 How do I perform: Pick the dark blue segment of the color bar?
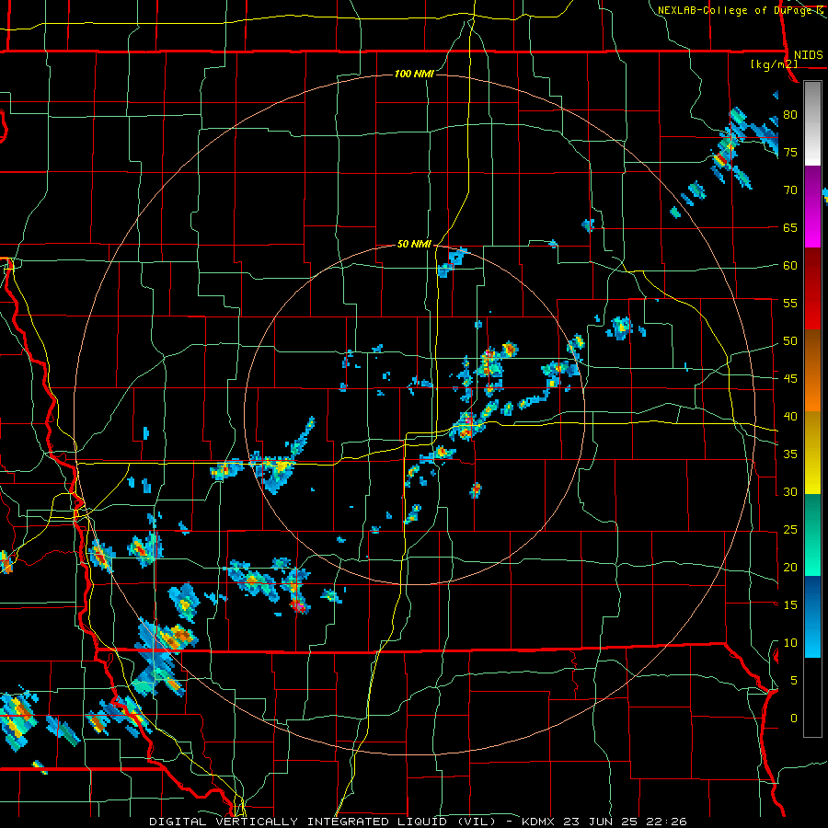[812, 594]
